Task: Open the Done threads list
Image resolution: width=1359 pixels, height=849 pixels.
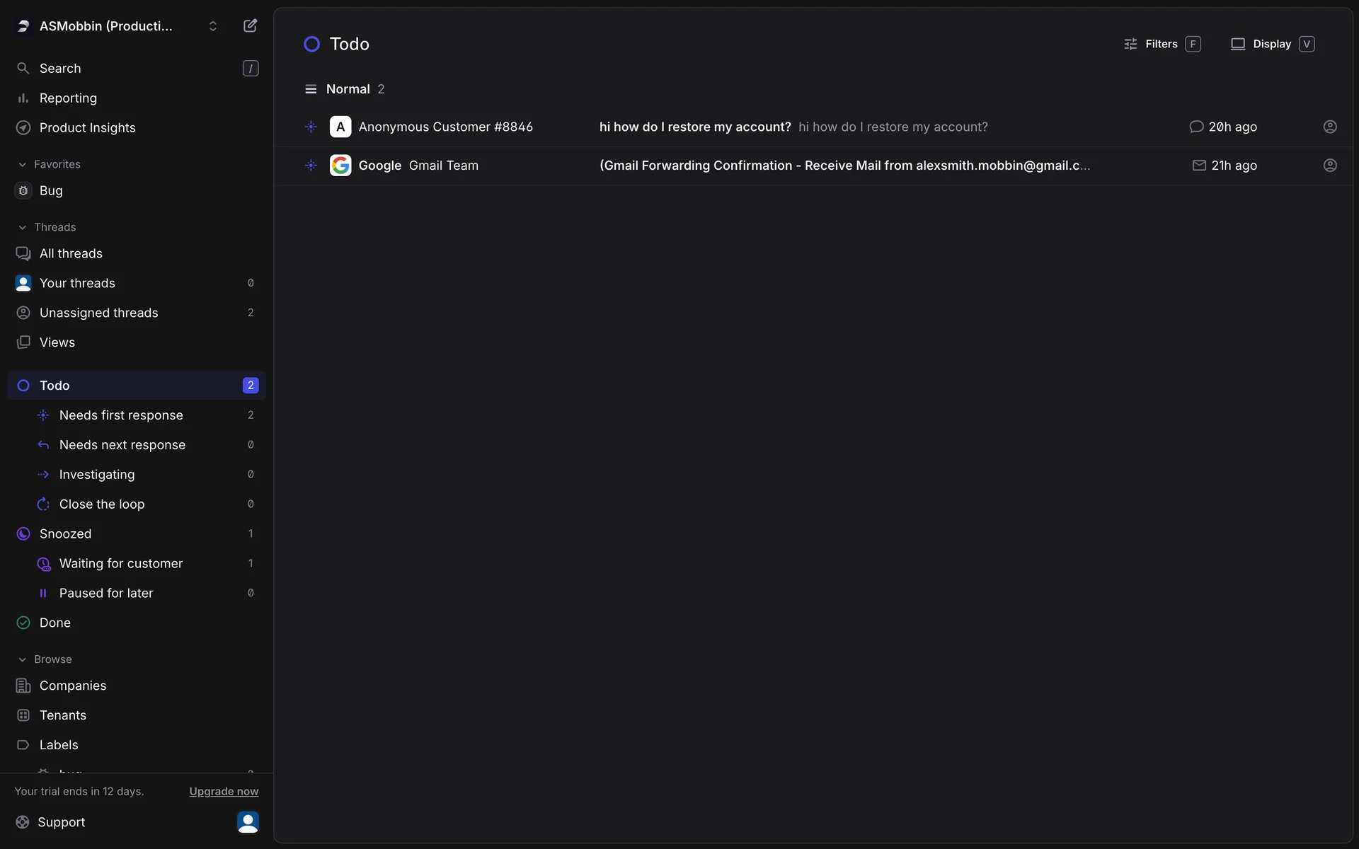Action: pyautogui.click(x=55, y=623)
